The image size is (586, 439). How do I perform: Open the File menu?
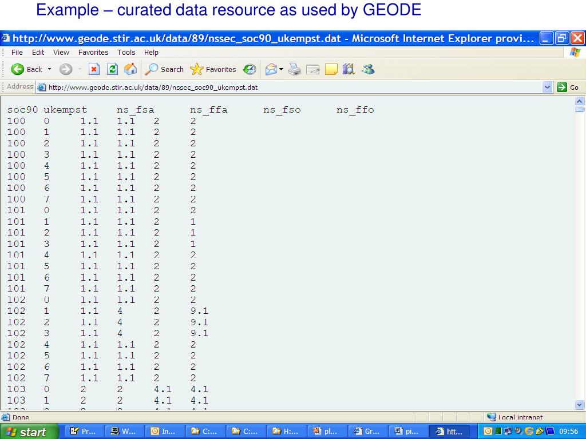17,52
